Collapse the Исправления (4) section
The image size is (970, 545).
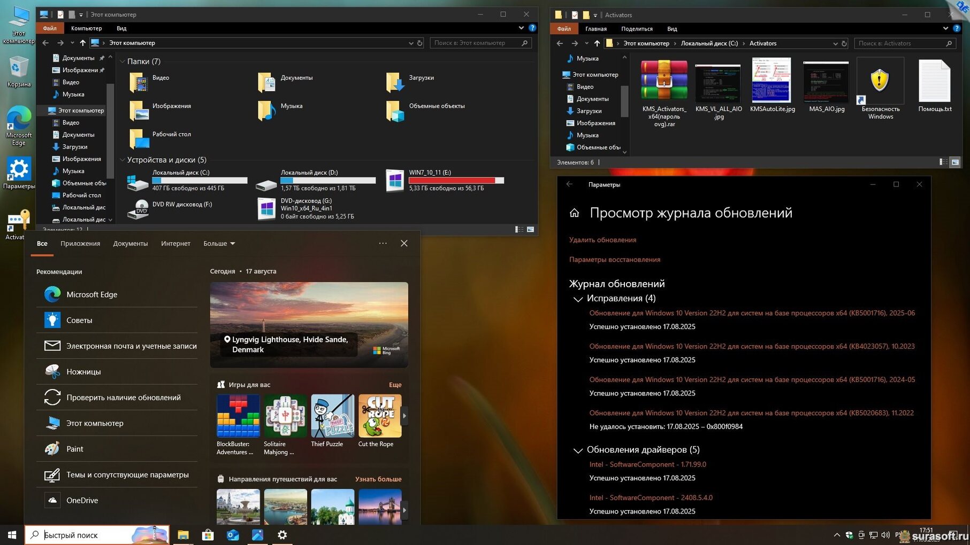coord(578,299)
